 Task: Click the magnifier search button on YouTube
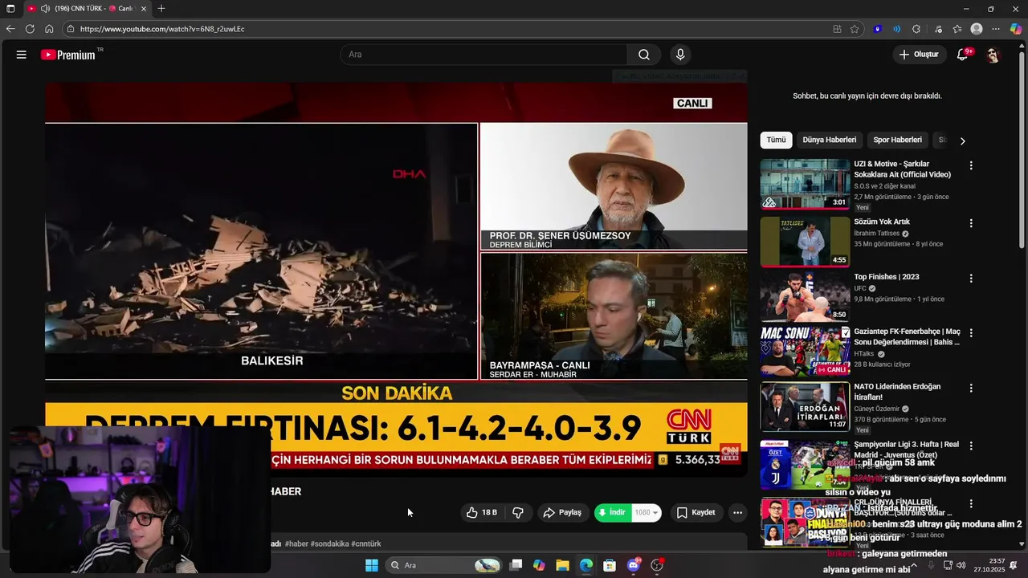click(x=644, y=55)
